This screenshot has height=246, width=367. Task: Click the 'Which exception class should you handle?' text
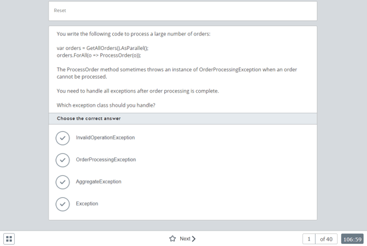coord(106,105)
